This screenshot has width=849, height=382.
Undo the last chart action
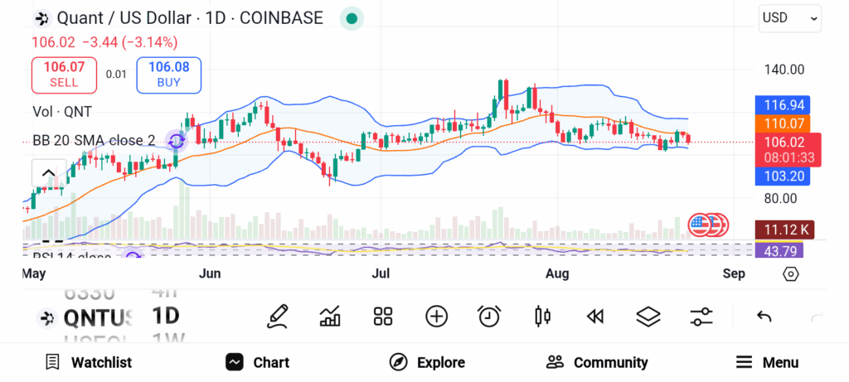tap(764, 316)
